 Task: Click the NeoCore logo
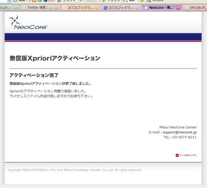click(28, 22)
